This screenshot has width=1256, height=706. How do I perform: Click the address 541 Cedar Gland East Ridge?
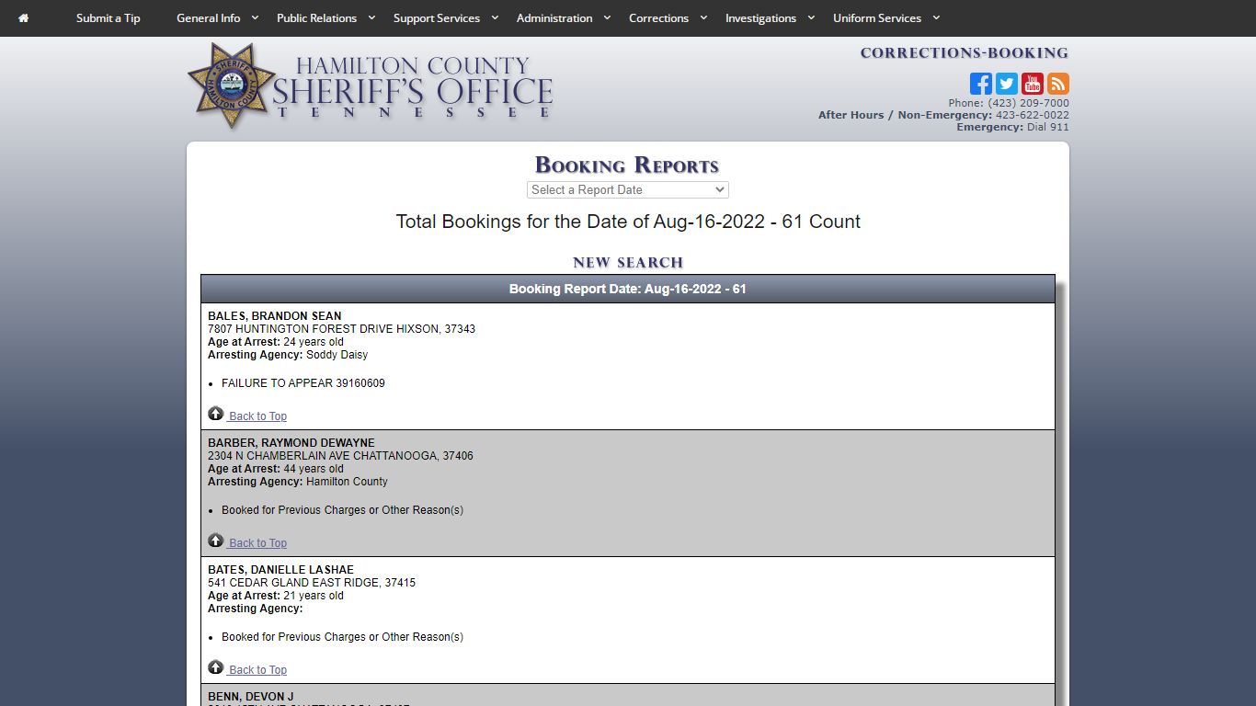[312, 583]
